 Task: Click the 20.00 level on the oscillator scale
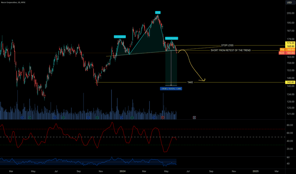[x=290, y=149]
